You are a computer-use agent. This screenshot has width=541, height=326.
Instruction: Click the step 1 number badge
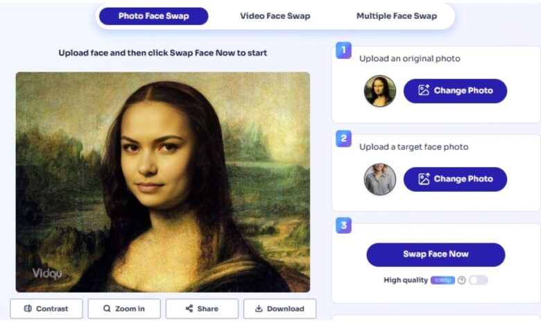click(343, 50)
